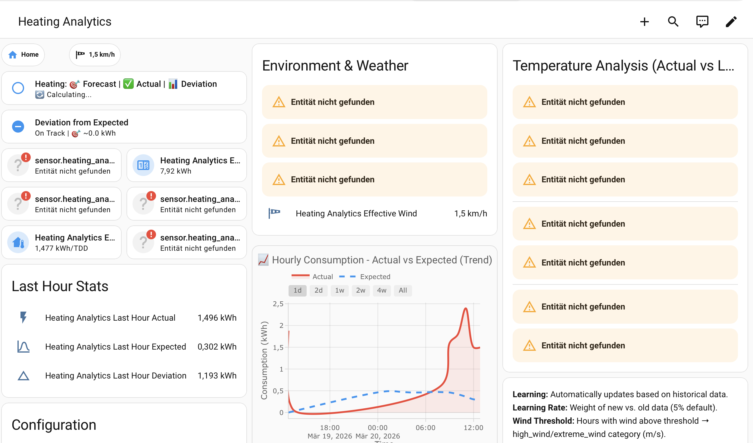Open the Assist chat bubble icon
Image resolution: width=753 pixels, height=443 pixels.
pos(702,22)
